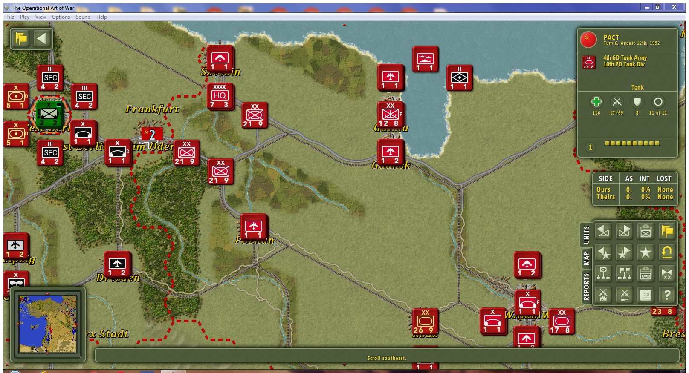Click the next unit envelope arrow button
689x373 pixels.
624,231
